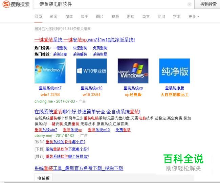Switch to the 新闻 tab

(x=53, y=17)
